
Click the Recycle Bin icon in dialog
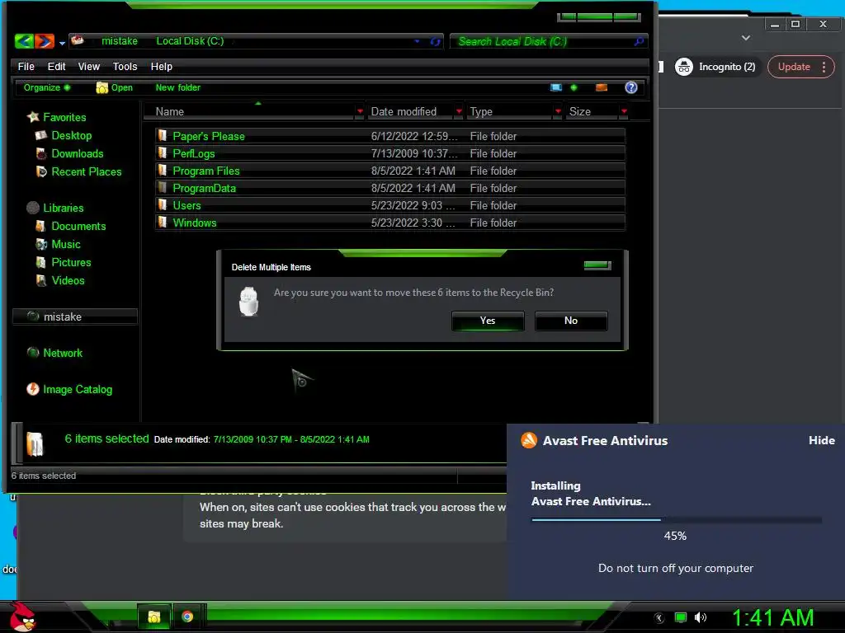(248, 302)
